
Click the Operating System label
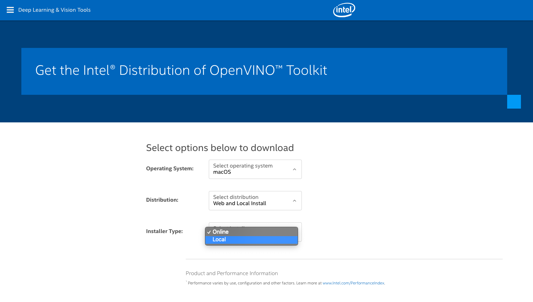(170, 168)
